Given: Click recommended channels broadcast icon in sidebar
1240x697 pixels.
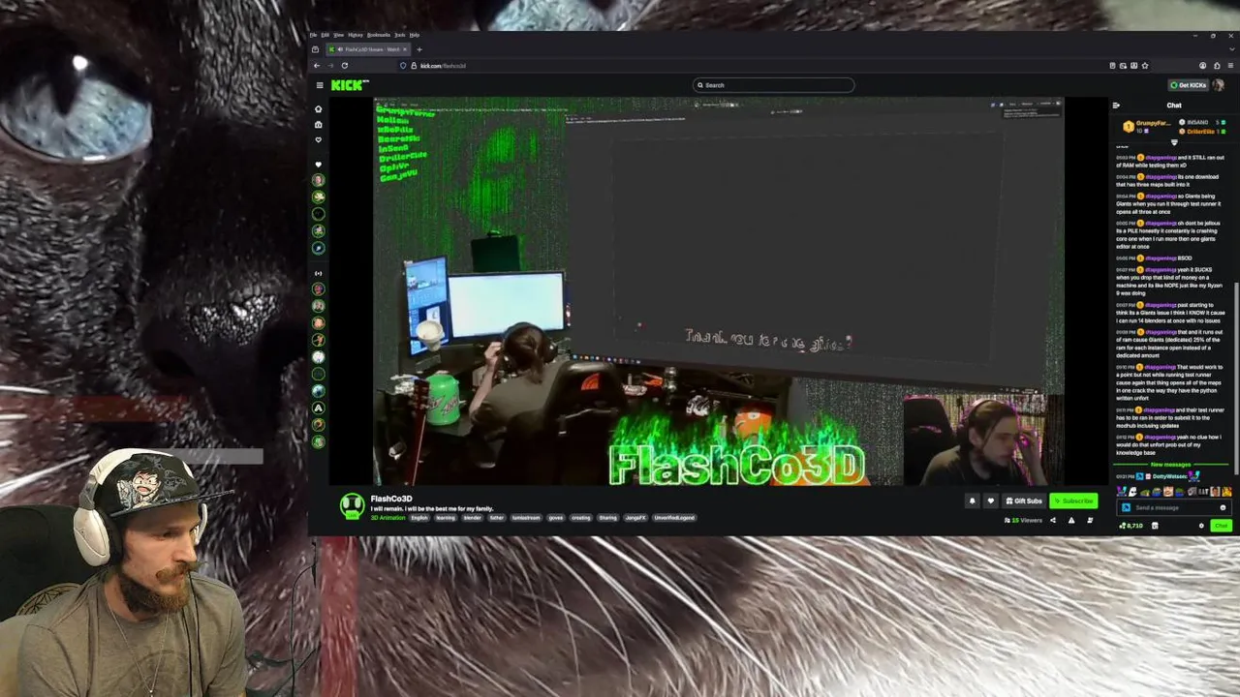Looking at the screenshot, I should click(x=318, y=273).
